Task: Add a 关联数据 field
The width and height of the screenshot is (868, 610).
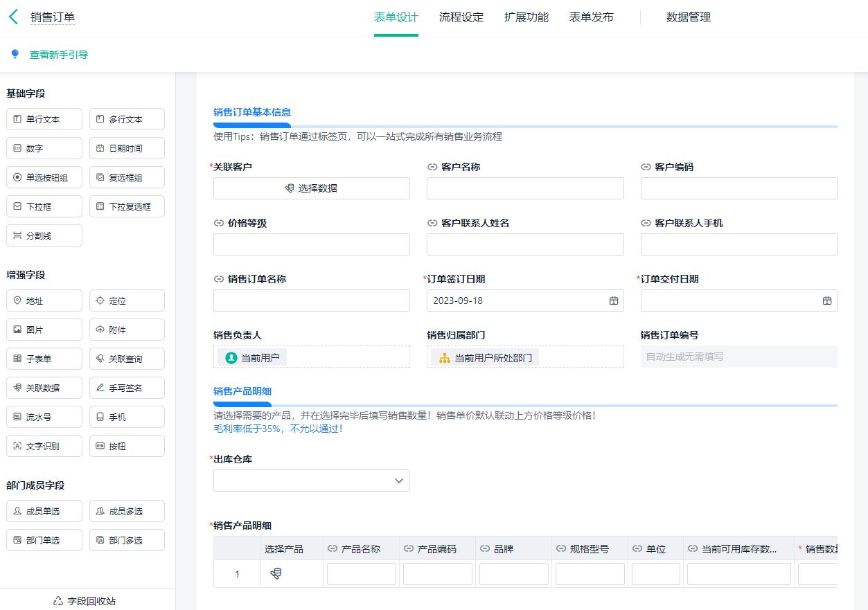Action: click(x=44, y=388)
